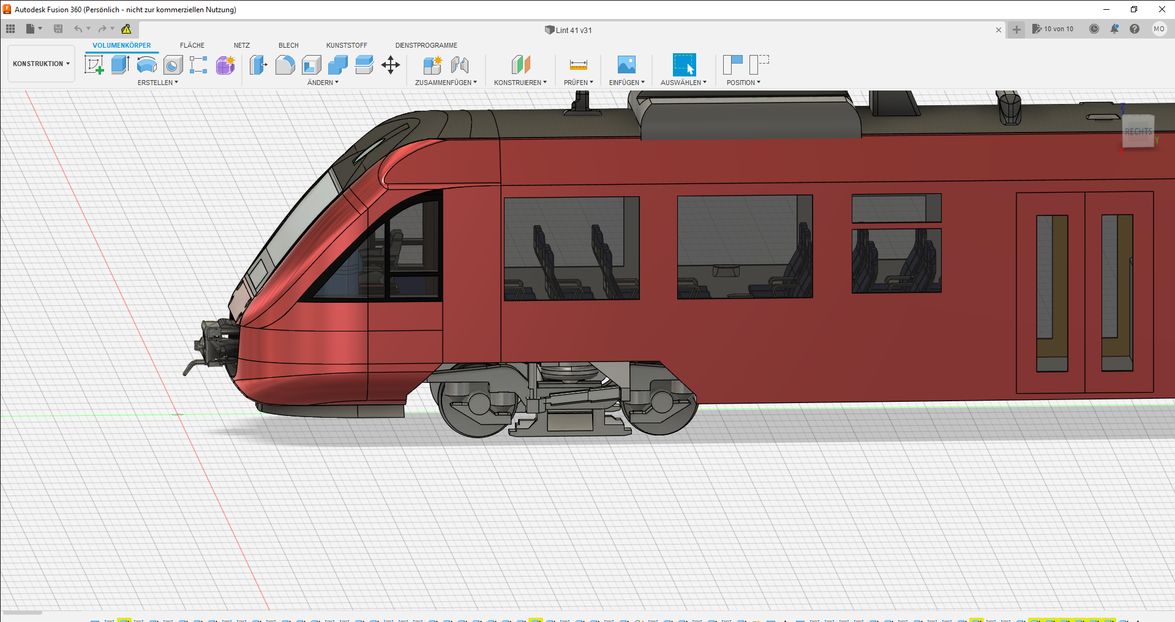This screenshot has height=622, width=1175.
Task: Select the Measure tool
Action: click(579, 65)
